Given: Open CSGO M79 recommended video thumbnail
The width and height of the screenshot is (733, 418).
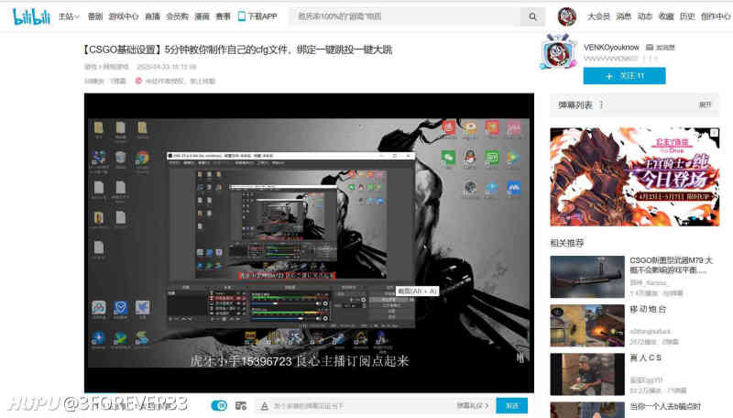Looking at the screenshot, I should point(587,277).
